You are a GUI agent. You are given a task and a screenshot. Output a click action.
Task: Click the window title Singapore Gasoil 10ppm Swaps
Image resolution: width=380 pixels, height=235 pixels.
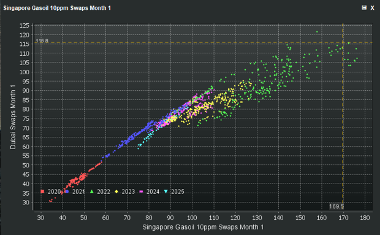pyautogui.click(x=57, y=8)
